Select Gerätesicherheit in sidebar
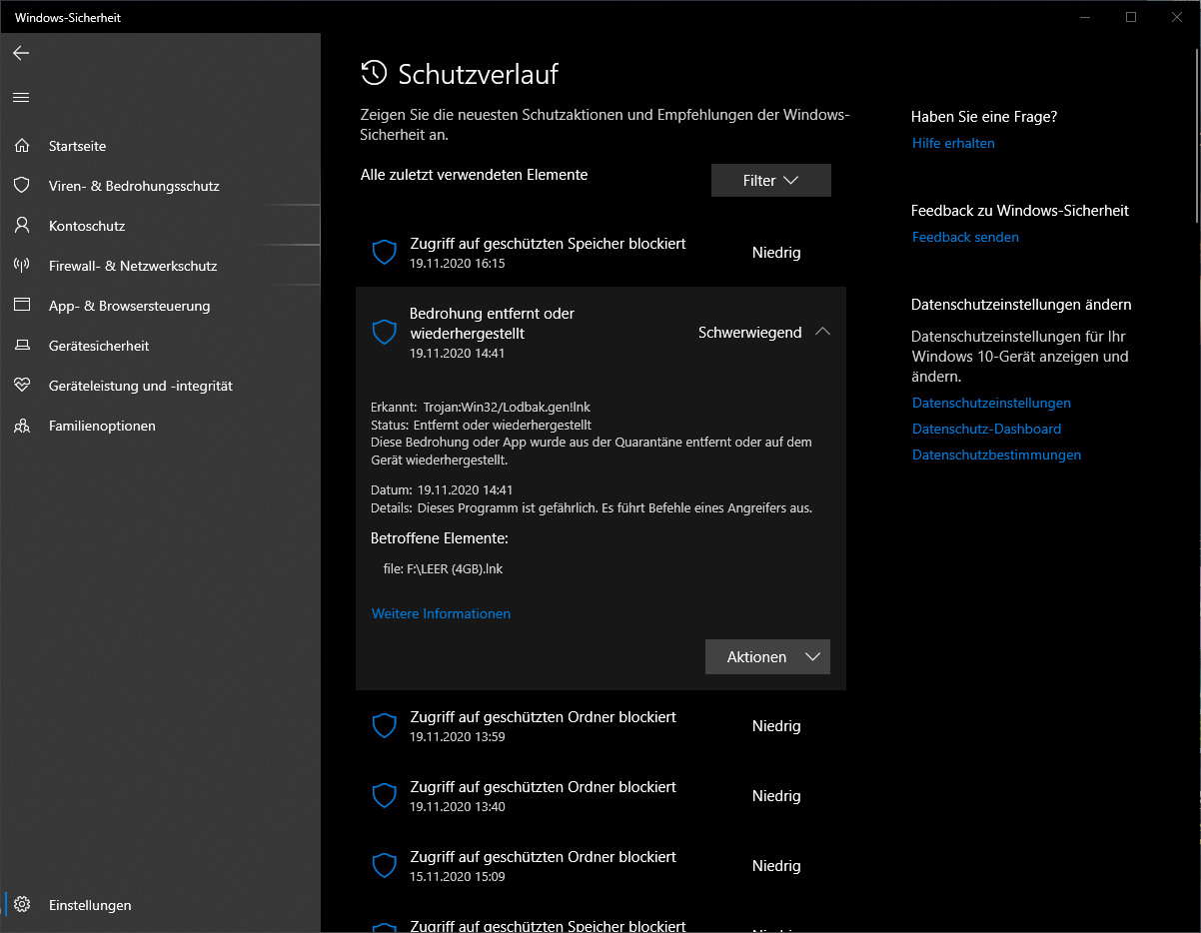 point(160,346)
